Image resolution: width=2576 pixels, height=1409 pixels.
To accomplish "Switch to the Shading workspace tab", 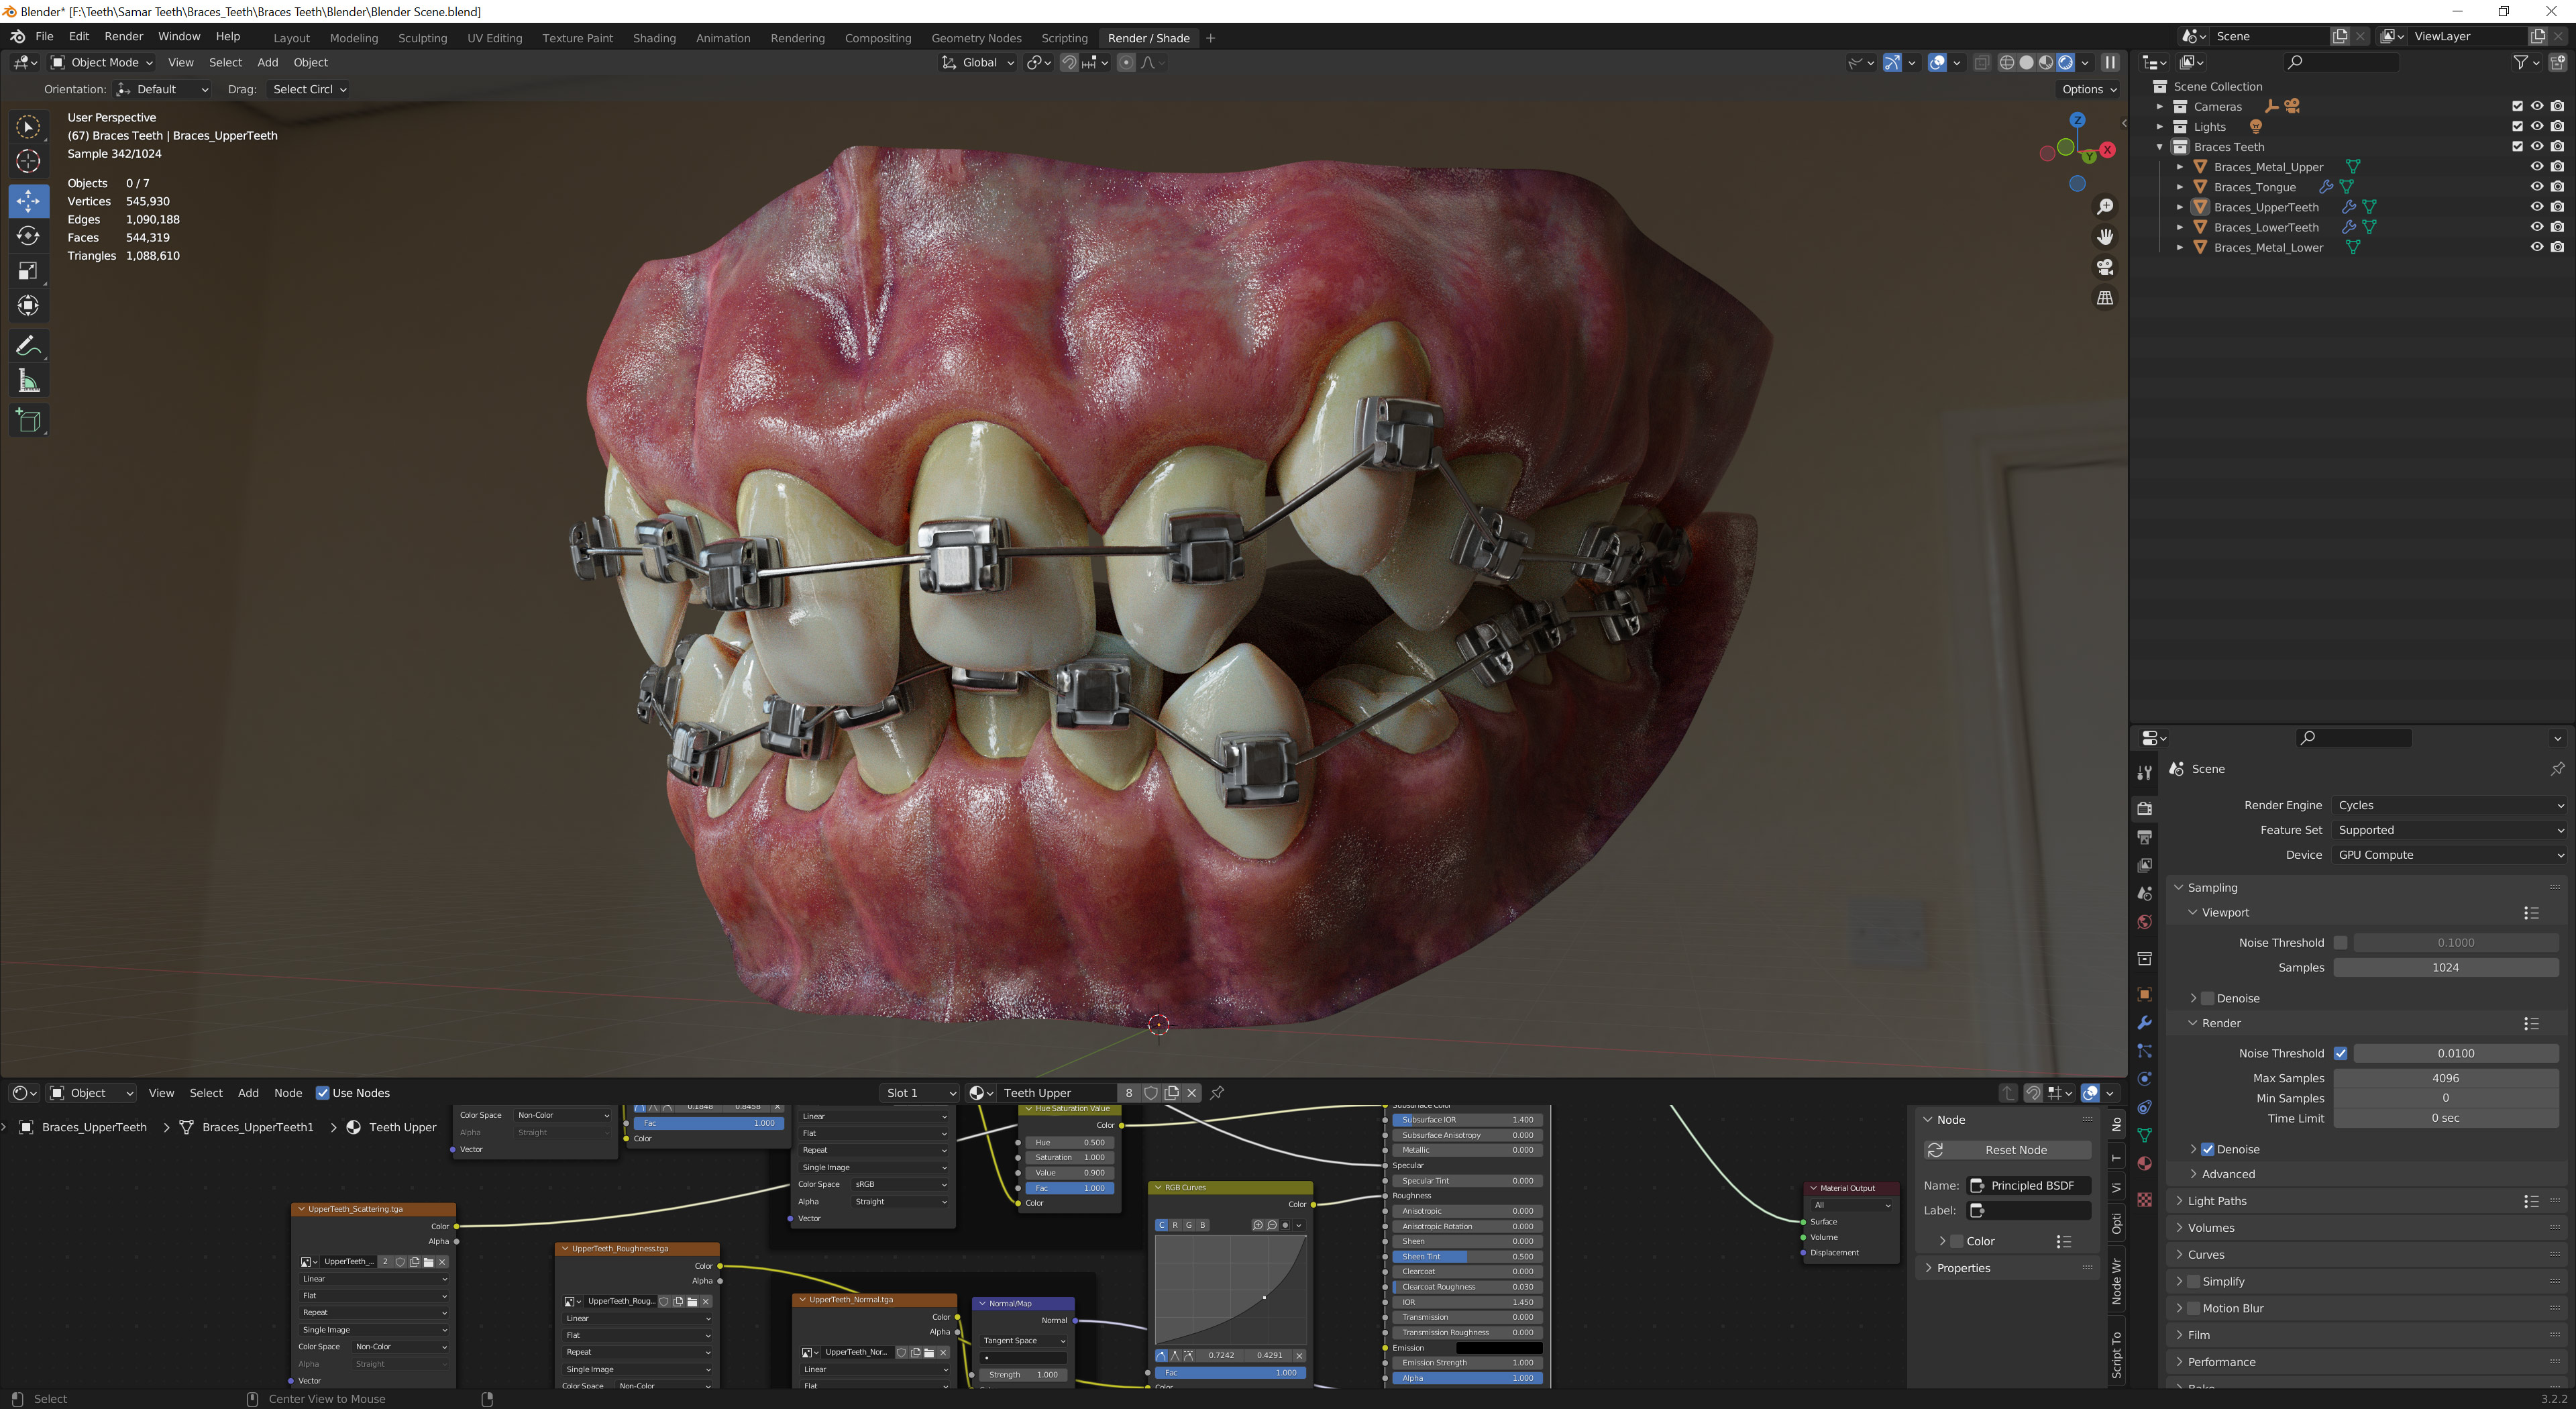I will 654,38.
